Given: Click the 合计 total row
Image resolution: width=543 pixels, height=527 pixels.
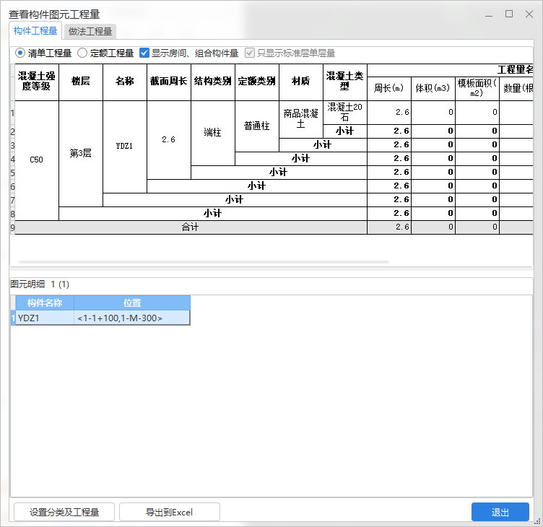Looking at the screenshot, I should (x=274, y=227).
